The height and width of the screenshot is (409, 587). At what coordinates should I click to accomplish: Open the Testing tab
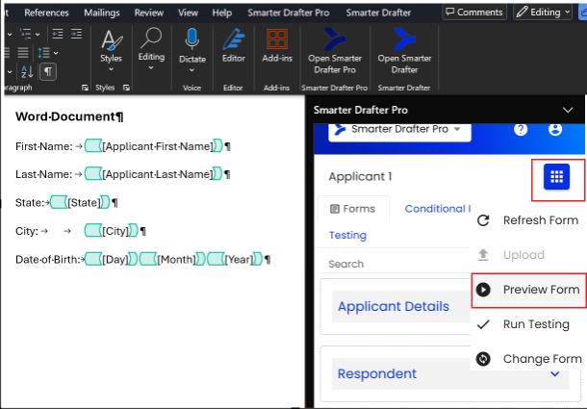click(x=347, y=235)
